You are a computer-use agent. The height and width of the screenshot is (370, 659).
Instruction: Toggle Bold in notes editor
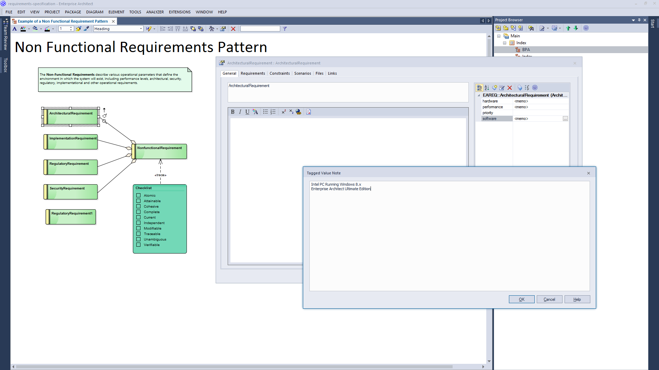click(x=232, y=112)
